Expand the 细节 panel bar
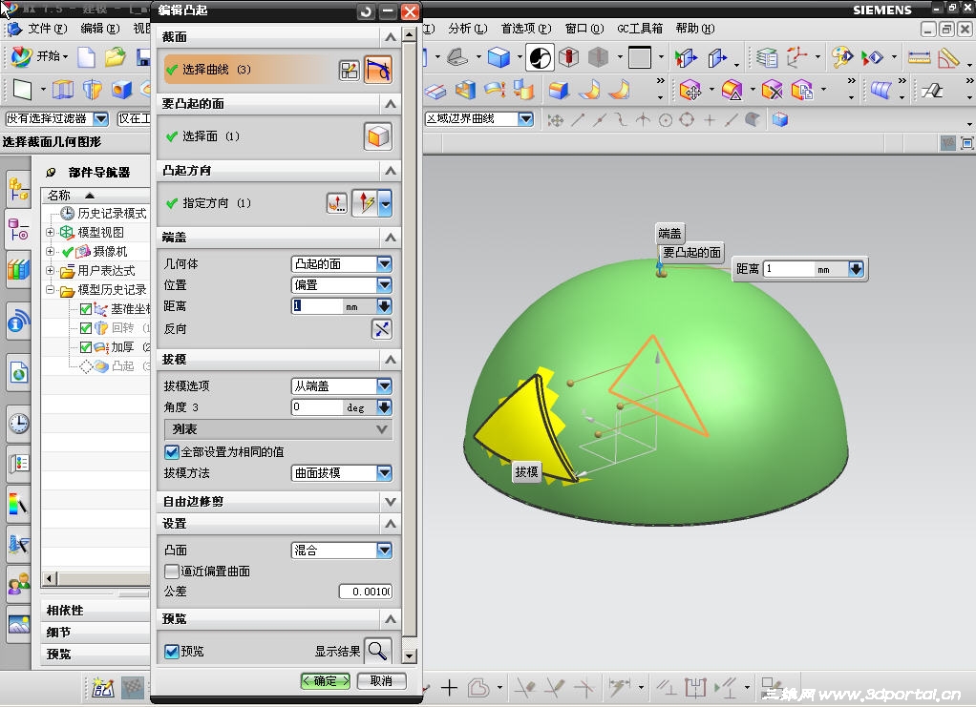Screen dimensions: 976x707 click(95, 633)
